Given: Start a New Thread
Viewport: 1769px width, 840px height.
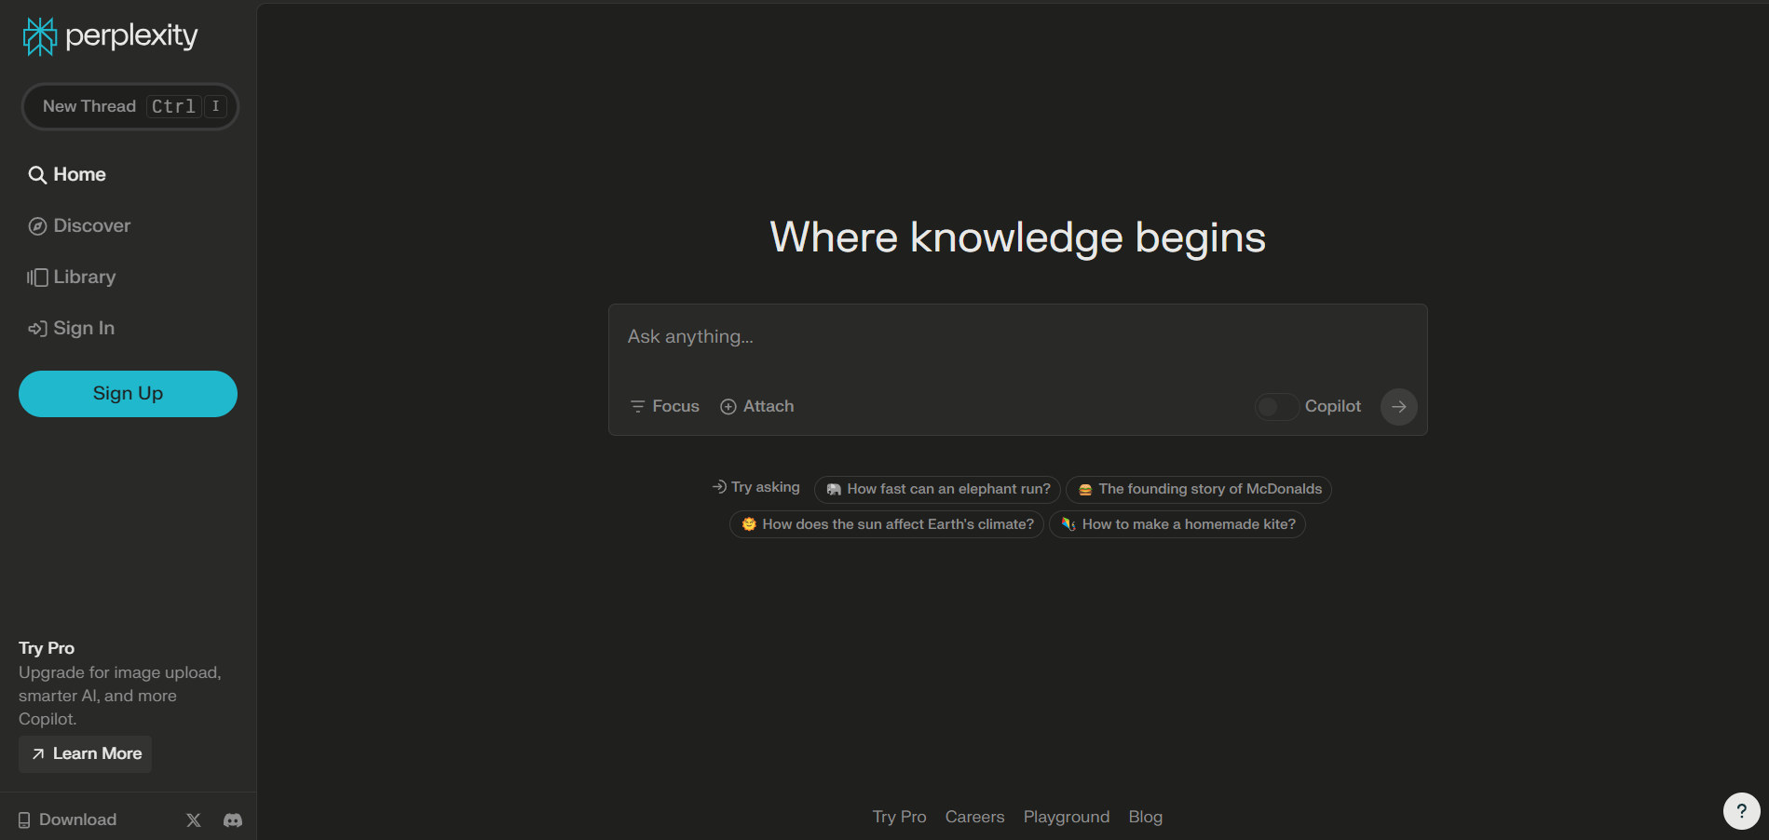Looking at the screenshot, I should click(129, 106).
